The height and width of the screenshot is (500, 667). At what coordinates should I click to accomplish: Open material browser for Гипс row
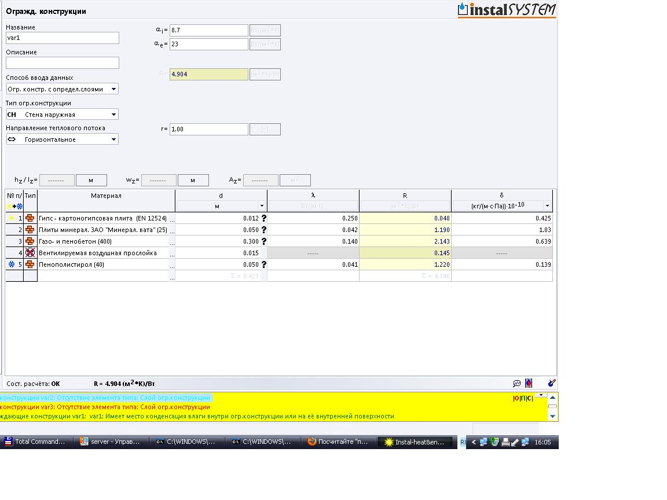pyautogui.click(x=172, y=219)
